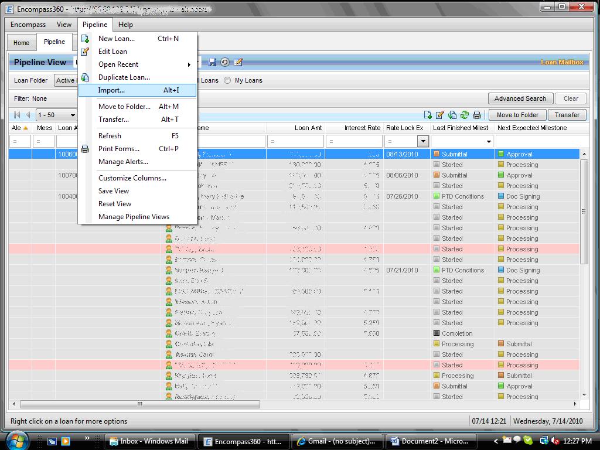Click the edit view pencil icon beside reset
The width and height of the screenshot is (600, 450).
point(238,62)
